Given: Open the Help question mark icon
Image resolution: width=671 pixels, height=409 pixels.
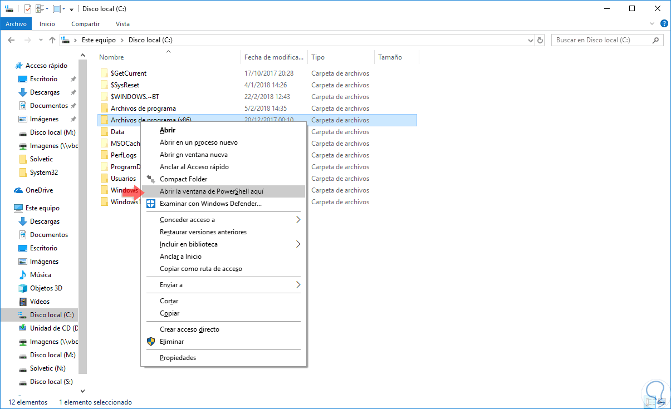Looking at the screenshot, I should pos(664,24).
